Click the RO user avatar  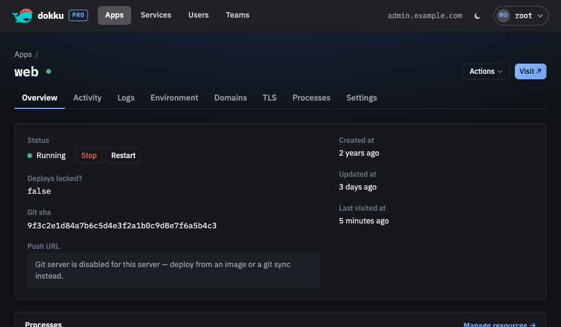[503, 15]
